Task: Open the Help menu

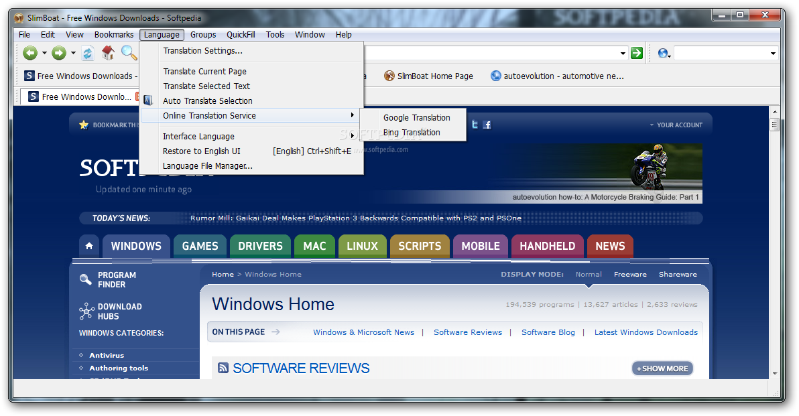Action: pyautogui.click(x=343, y=35)
